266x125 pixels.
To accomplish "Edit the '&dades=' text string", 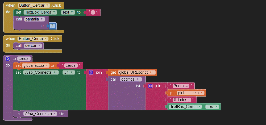I will point(182,100).
